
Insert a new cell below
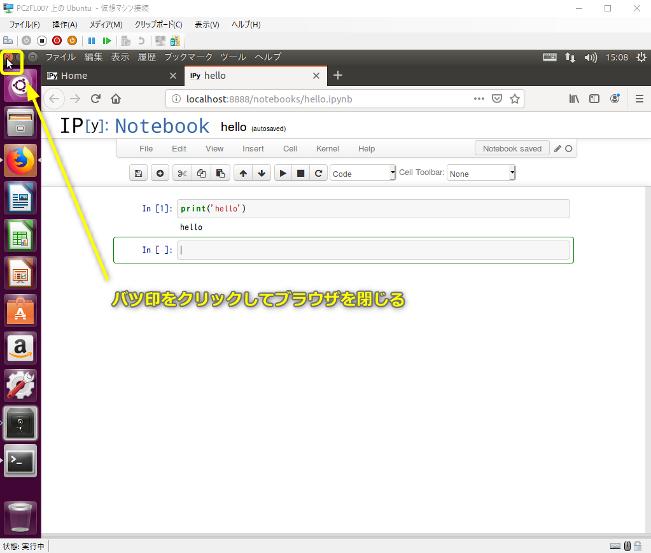click(x=160, y=173)
